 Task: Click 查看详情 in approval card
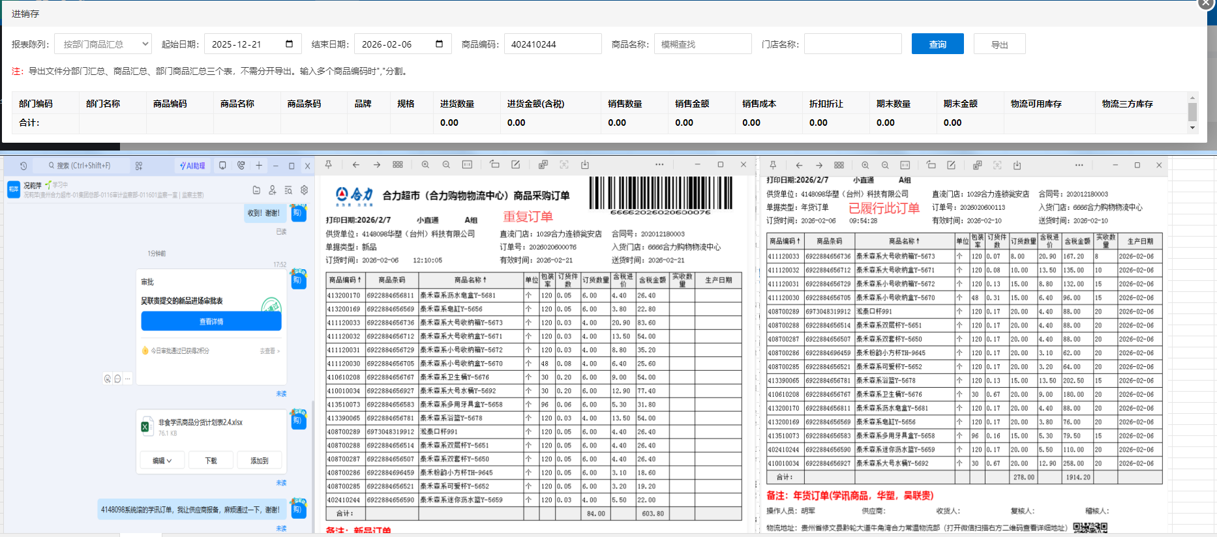[211, 321]
